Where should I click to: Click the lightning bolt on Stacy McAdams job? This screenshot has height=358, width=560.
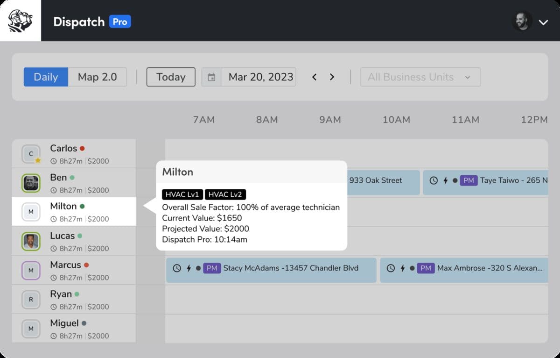tap(189, 268)
